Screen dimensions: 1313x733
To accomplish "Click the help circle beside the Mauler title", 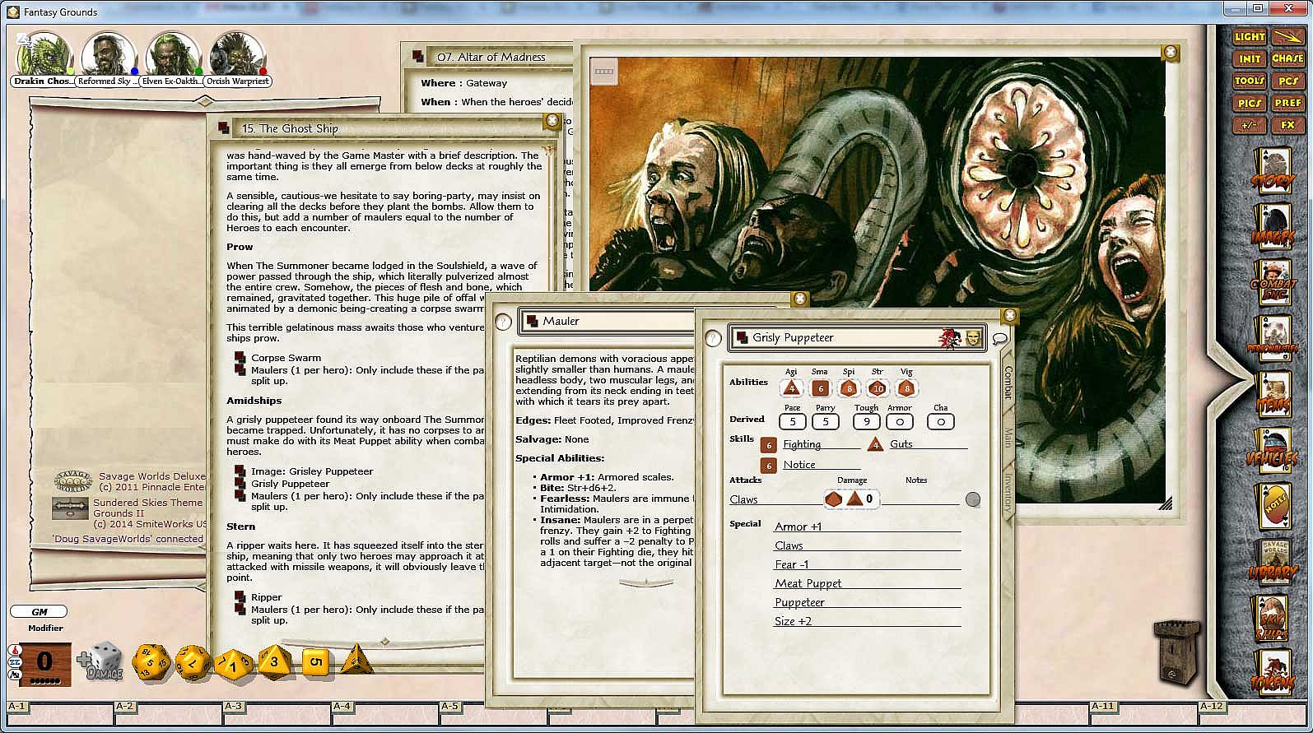I will 503,322.
